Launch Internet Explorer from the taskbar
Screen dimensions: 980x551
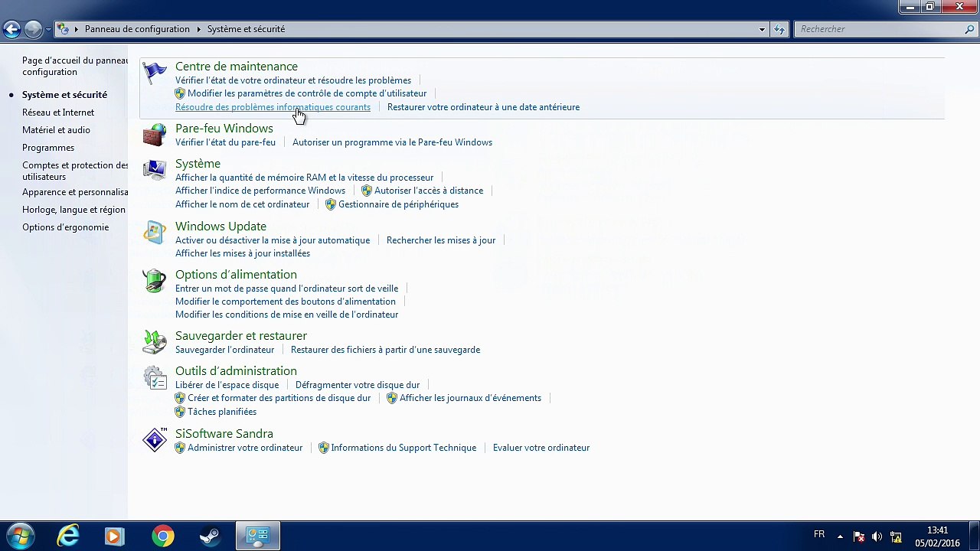tap(68, 536)
